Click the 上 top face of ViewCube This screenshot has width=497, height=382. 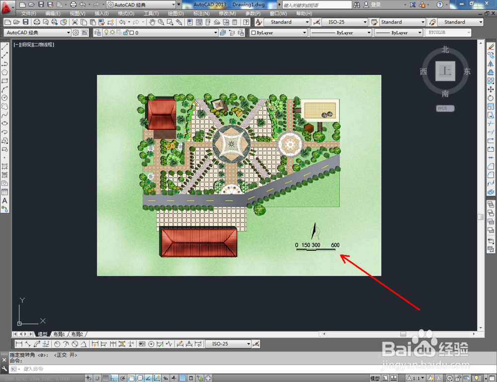coord(445,71)
